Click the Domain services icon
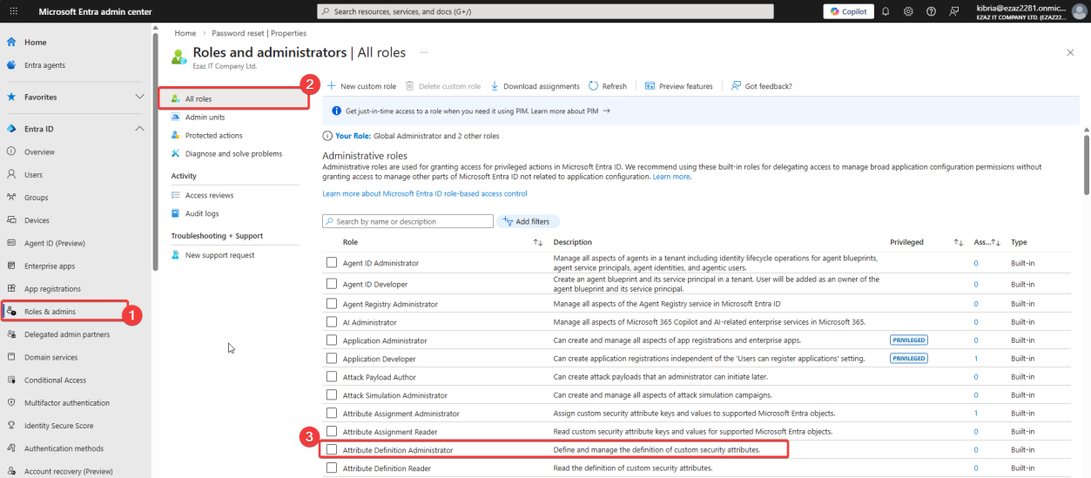Screen dimensions: 1091x478 coord(11,357)
